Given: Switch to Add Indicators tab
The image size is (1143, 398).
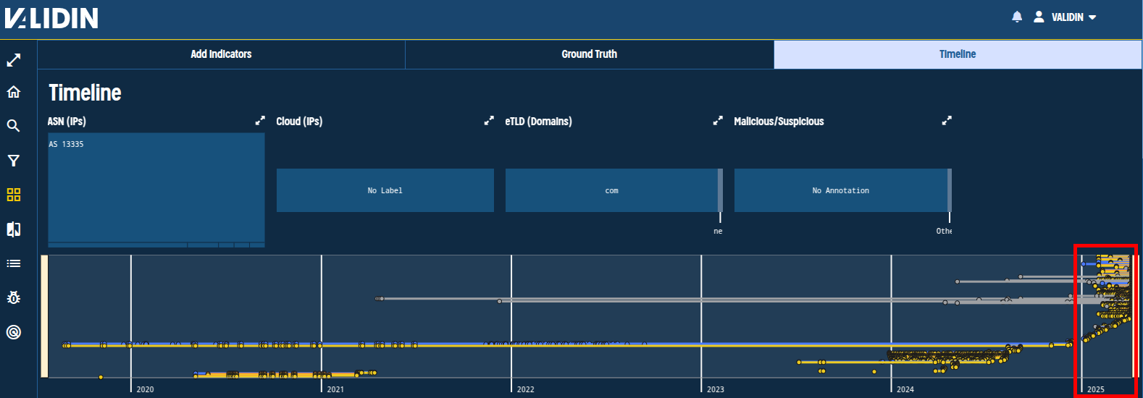Looking at the screenshot, I should click(x=221, y=54).
